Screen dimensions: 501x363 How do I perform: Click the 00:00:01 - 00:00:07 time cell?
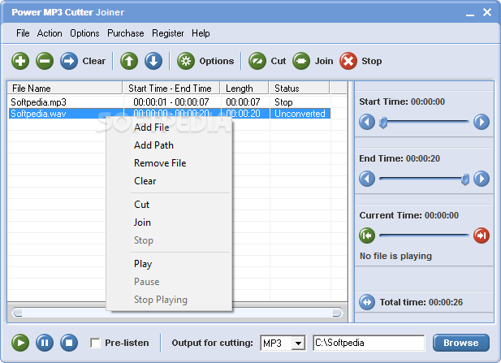[x=171, y=102]
